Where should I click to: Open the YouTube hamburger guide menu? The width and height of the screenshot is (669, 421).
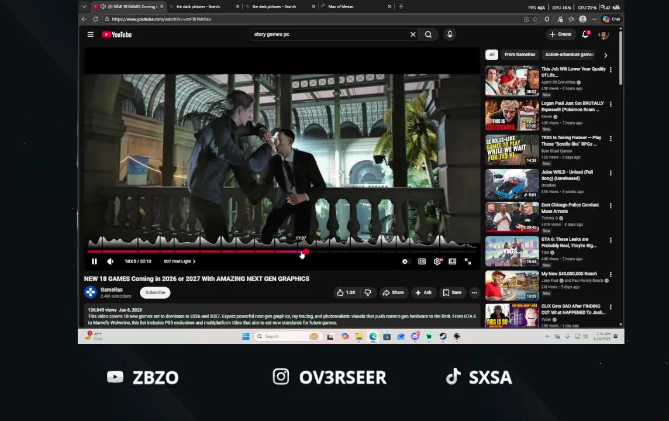[91, 34]
